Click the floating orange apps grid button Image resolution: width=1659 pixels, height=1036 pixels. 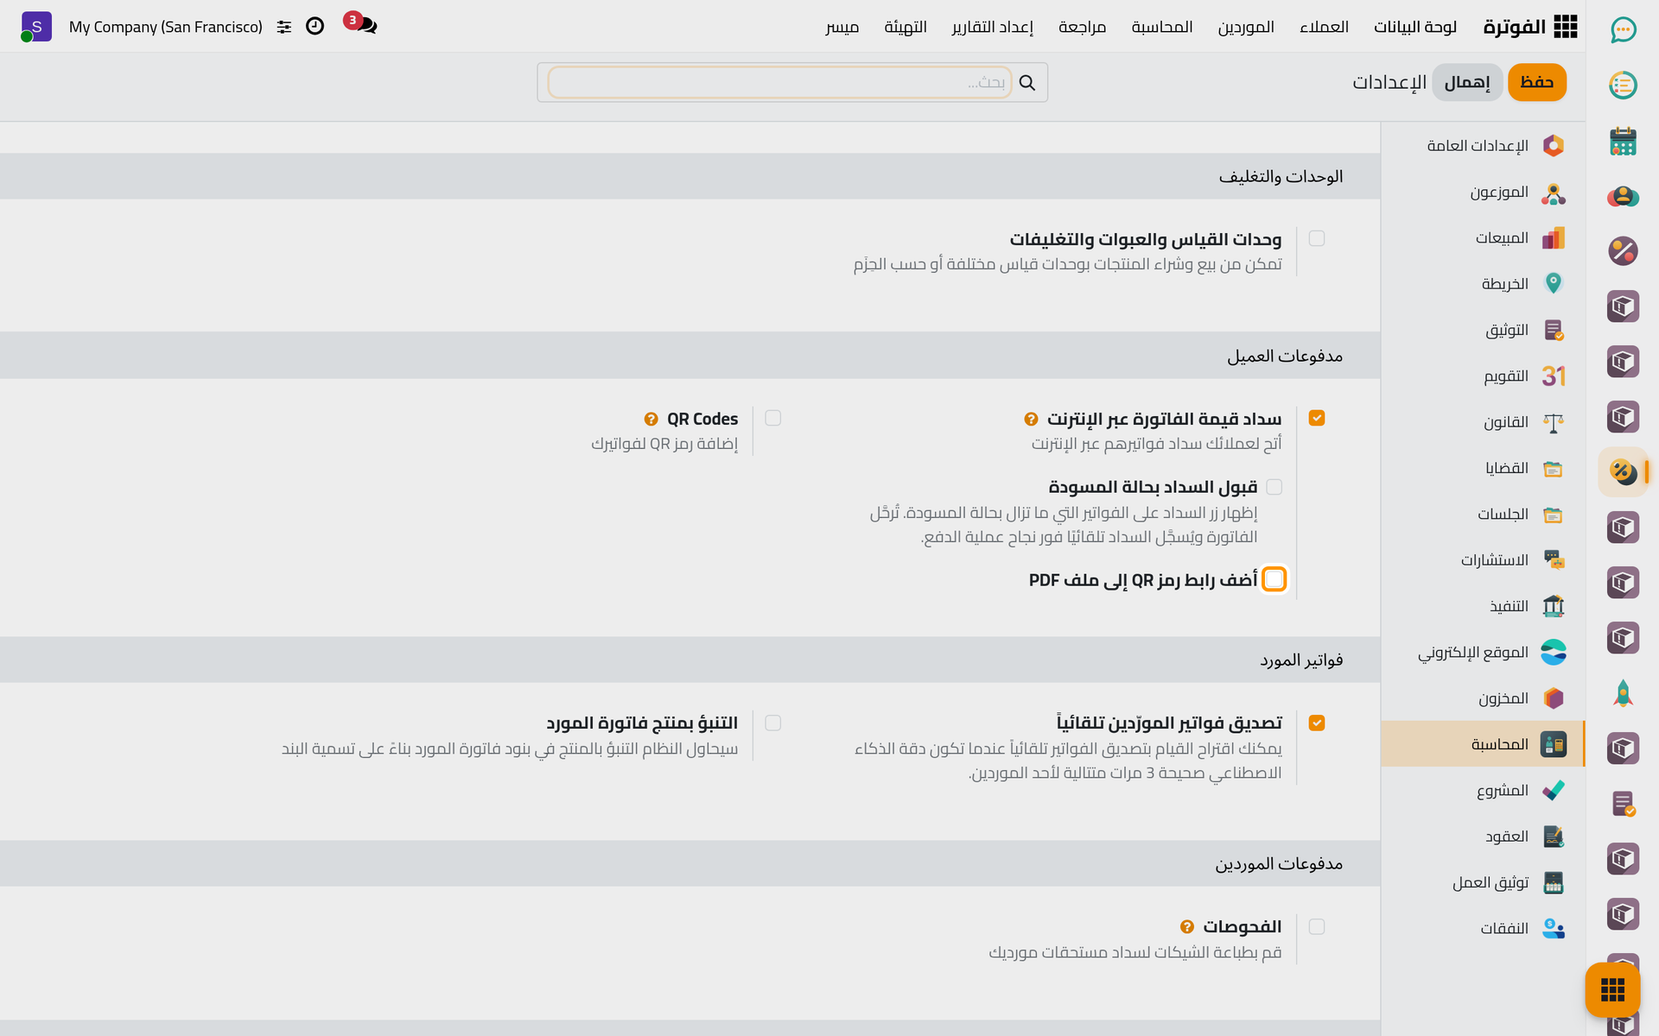(1612, 989)
